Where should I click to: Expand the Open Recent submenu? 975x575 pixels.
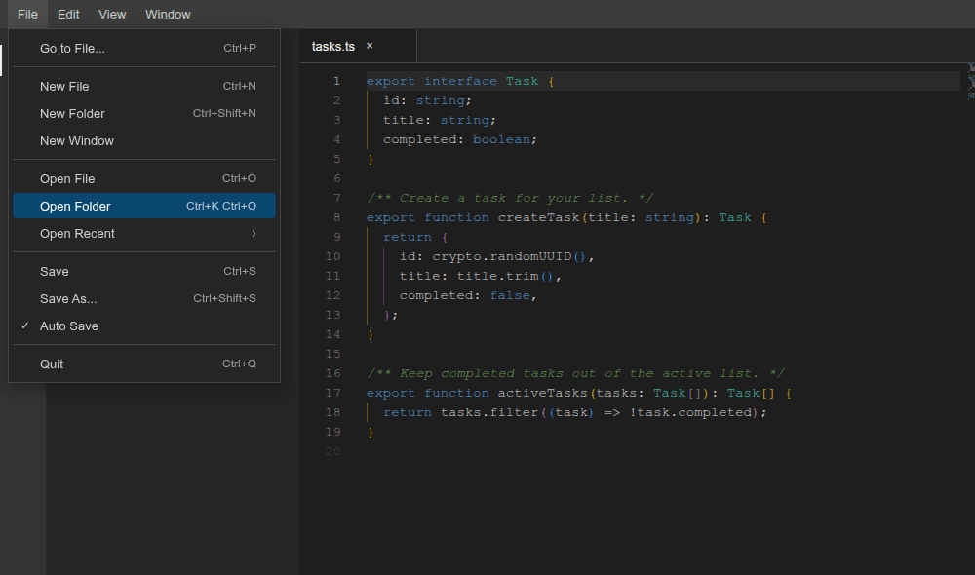[x=144, y=233]
